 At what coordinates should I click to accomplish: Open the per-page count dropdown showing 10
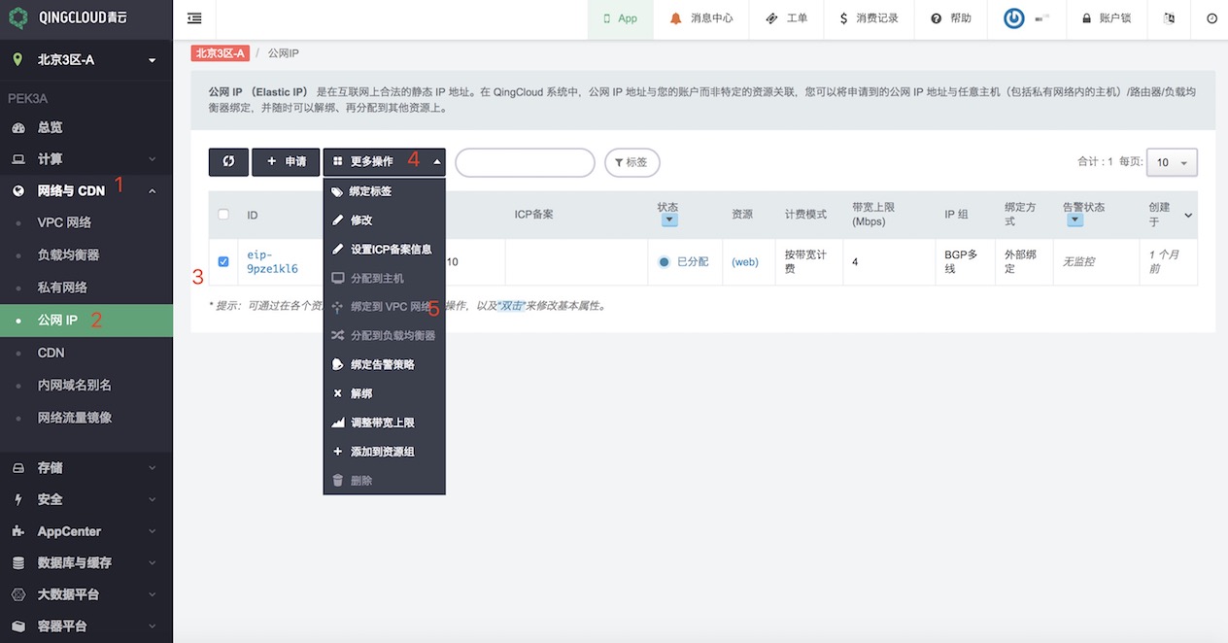(1172, 162)
